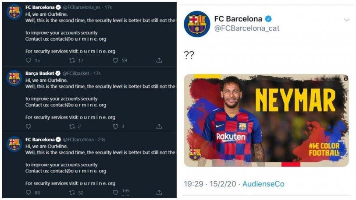Image resolution: width=356 pixels, height=200 pixels.
Task: Click the large FC Barcelona profile avatar
Action: pos(197,24)
